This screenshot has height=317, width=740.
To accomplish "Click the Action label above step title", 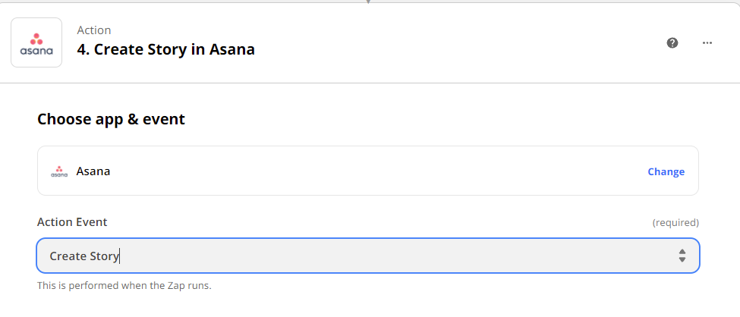I will point(94,30).
